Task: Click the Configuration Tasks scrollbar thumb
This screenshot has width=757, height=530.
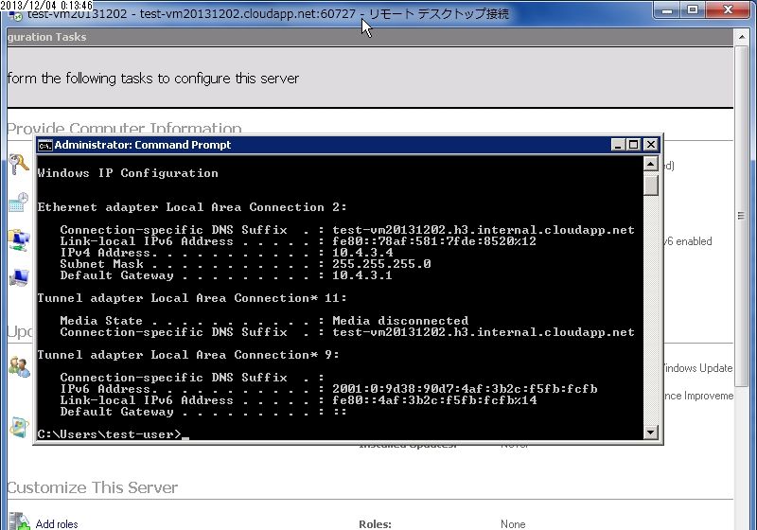Action: coord(741,215)
